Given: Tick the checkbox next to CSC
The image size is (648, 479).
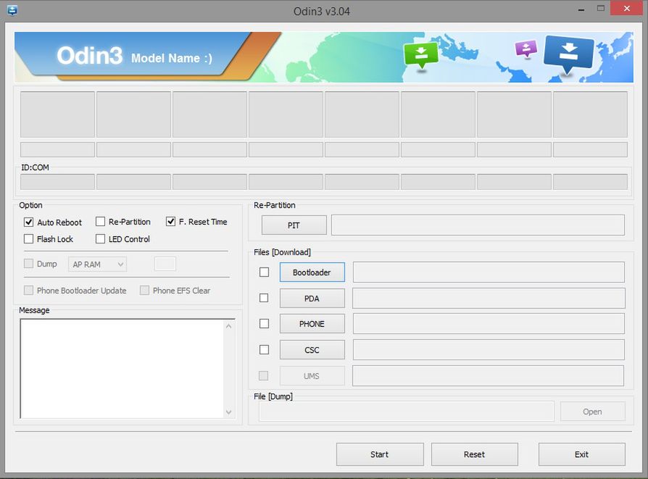Looking at the screenshot, I should coord(264,349).
